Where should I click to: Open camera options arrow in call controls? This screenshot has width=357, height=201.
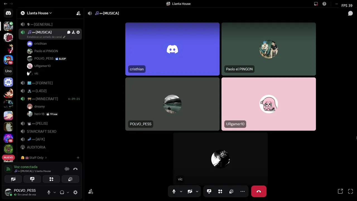(x=197, y=192)
